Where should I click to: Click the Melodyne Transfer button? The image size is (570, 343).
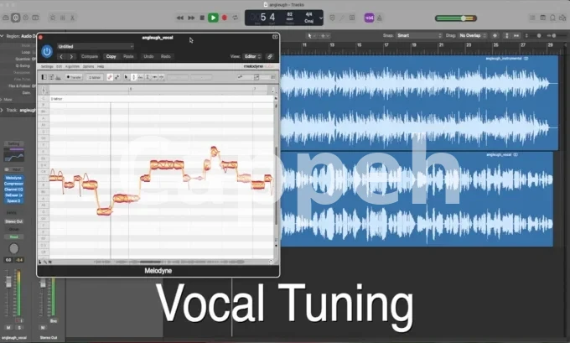tap(74, 76)
